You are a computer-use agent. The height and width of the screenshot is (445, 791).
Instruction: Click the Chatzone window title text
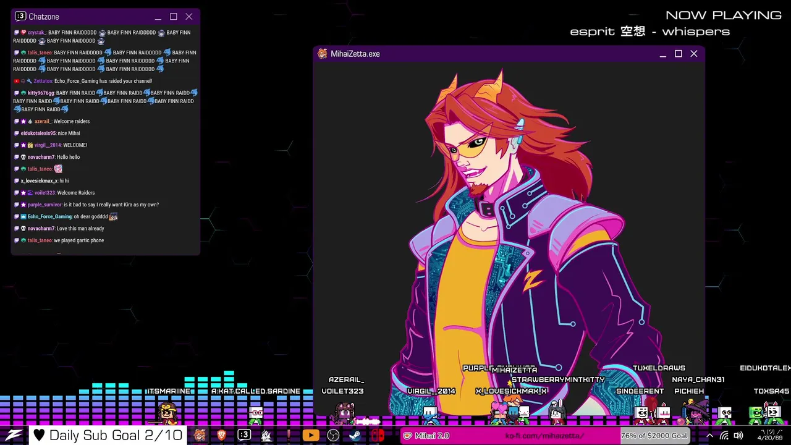pos(44,17)
